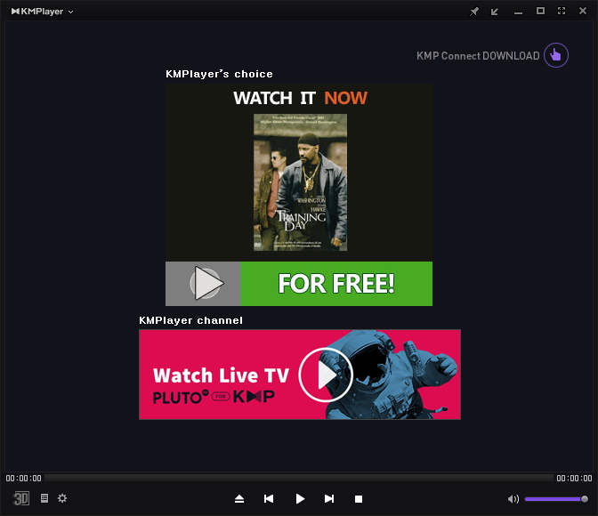Open the control box settings gear
Screen dimensions: 598x516
pyautogui.click(x=62, y=498)
